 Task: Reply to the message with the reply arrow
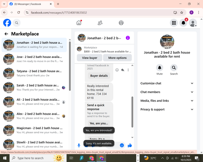pyautogui.click(x=123, y=70)
